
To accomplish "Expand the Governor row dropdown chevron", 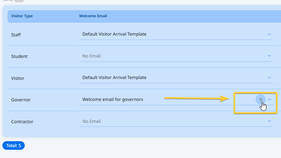I will [270, 100].
